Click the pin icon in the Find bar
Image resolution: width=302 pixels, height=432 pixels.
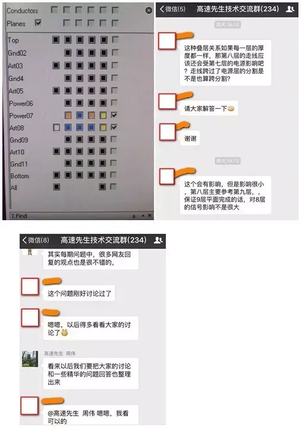pyautogui.click(x=134, y=216)
